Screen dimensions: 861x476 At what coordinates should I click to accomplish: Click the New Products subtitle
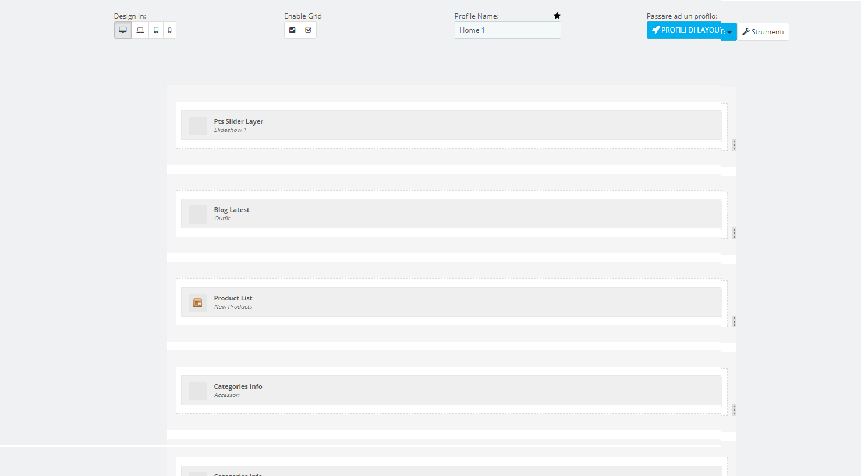[x=233, y=307]
